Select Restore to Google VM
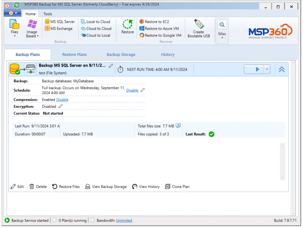 coord(160,35)
